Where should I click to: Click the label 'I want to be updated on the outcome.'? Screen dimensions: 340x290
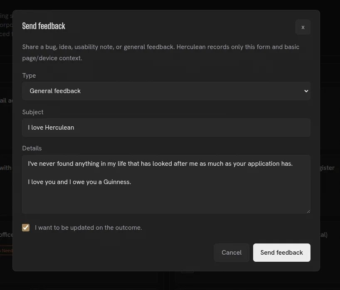pyautogui.click(x=88, y=228)
